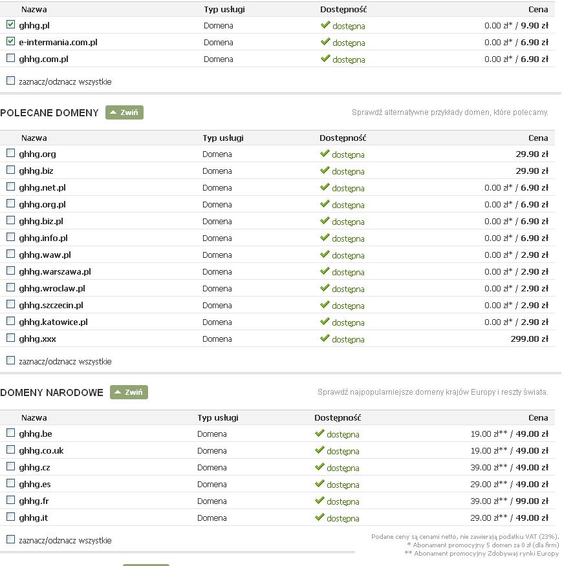Image resolution: width=573 pixels, height=566 pixels.
Task: Toggle select all under Polecane Domeny list
Action: coord(10,361)
